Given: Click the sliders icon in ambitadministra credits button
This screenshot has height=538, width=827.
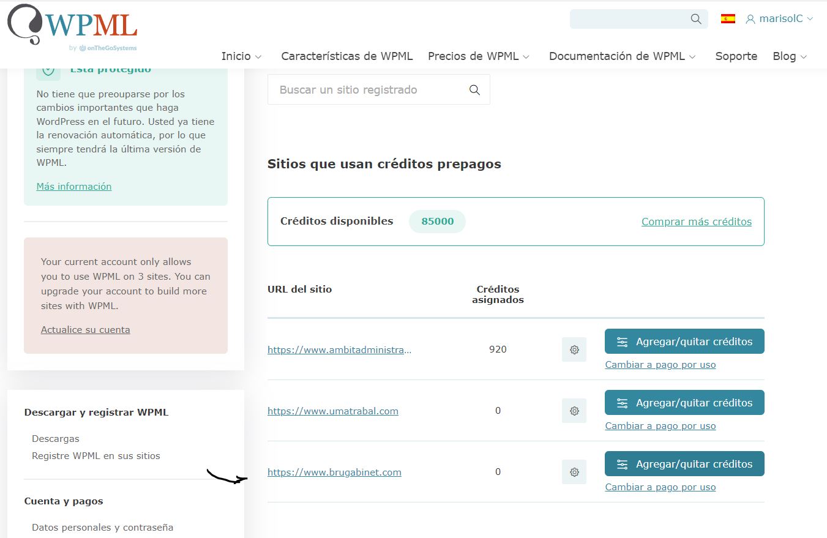Looking at the screenshot, I should (623, 342).
